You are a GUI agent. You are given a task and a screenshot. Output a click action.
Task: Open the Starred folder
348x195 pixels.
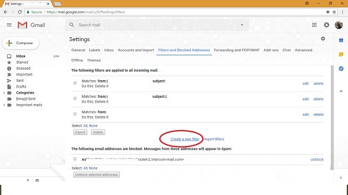tap(22, 62)
